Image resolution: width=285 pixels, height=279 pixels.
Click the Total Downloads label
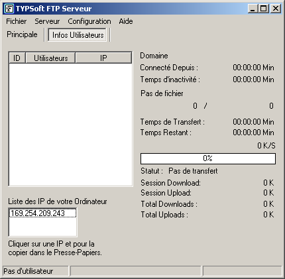click(169, 204)
